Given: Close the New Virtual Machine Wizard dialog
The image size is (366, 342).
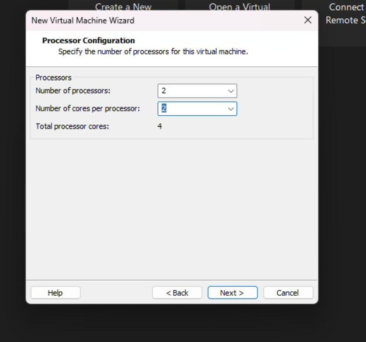Looking at the screenshot, I should pos(308,20).
